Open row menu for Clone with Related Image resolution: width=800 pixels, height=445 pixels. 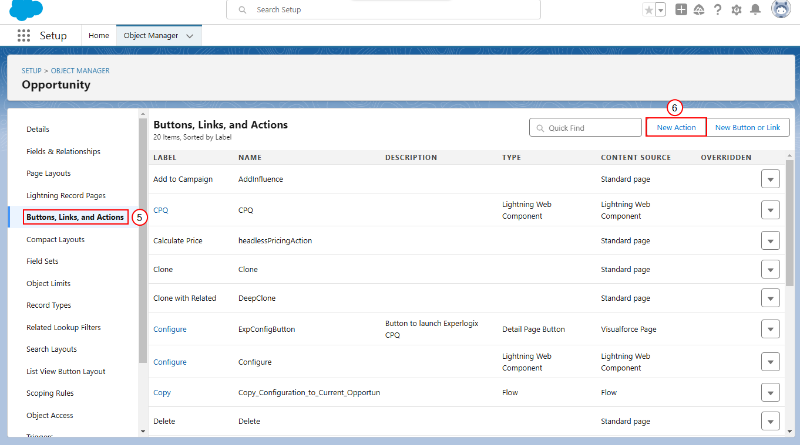click(x=770, y=298)
